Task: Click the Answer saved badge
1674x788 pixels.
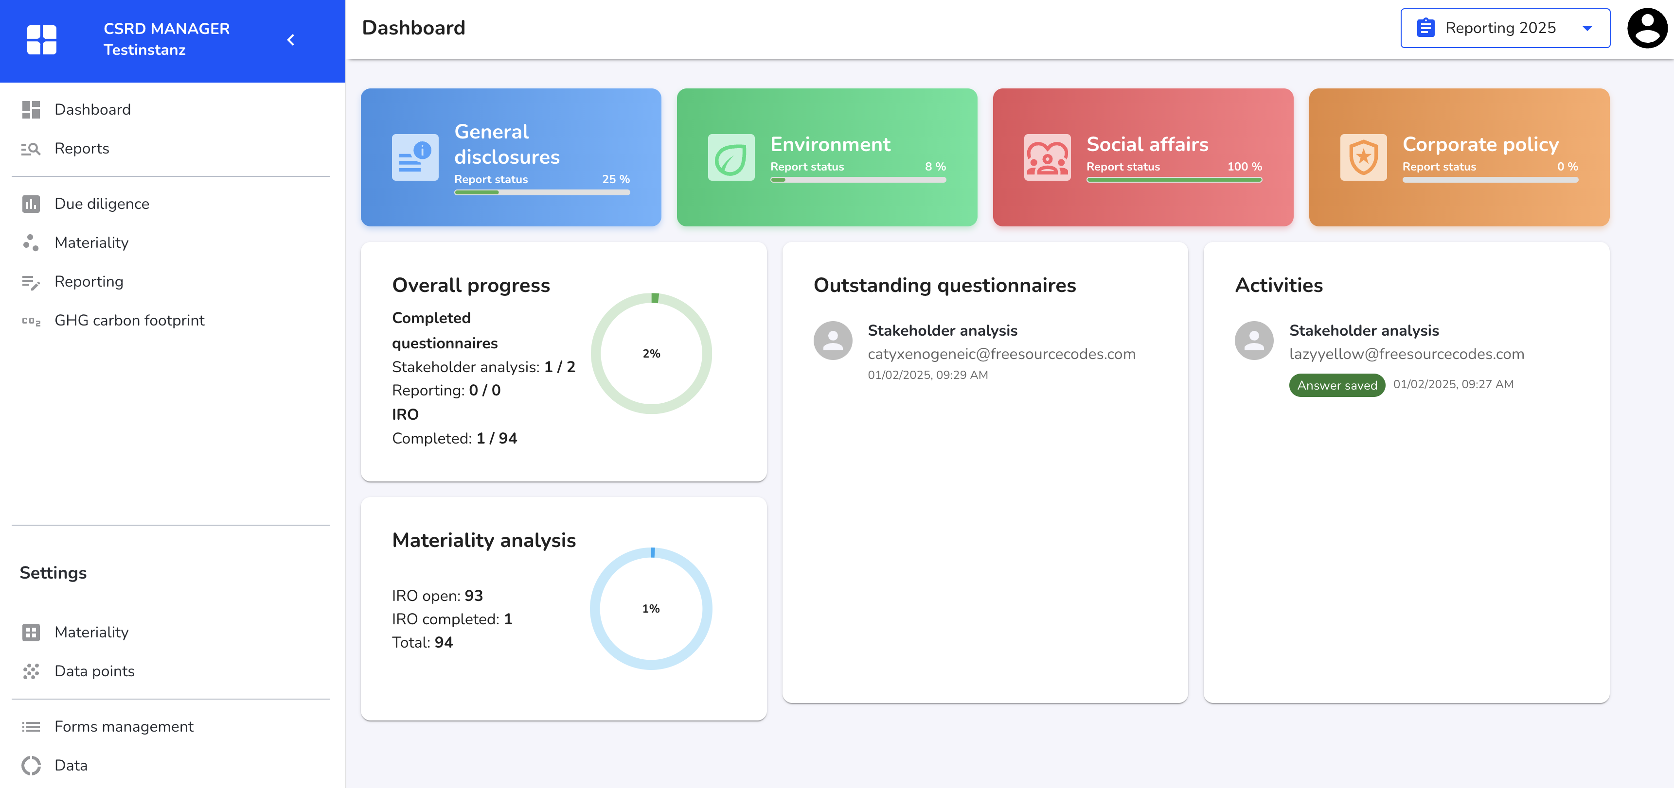Action: tap(1337, 386)
